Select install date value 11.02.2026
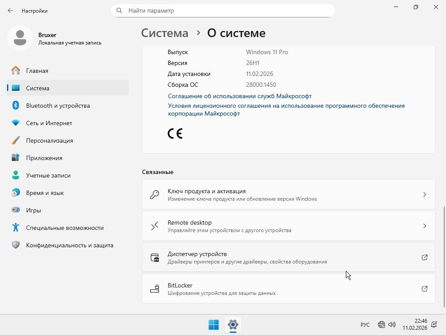This screenshot has height=335, width=446. (x=260, y=74)
